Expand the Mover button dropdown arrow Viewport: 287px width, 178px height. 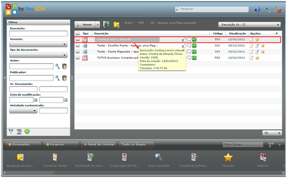98,25
